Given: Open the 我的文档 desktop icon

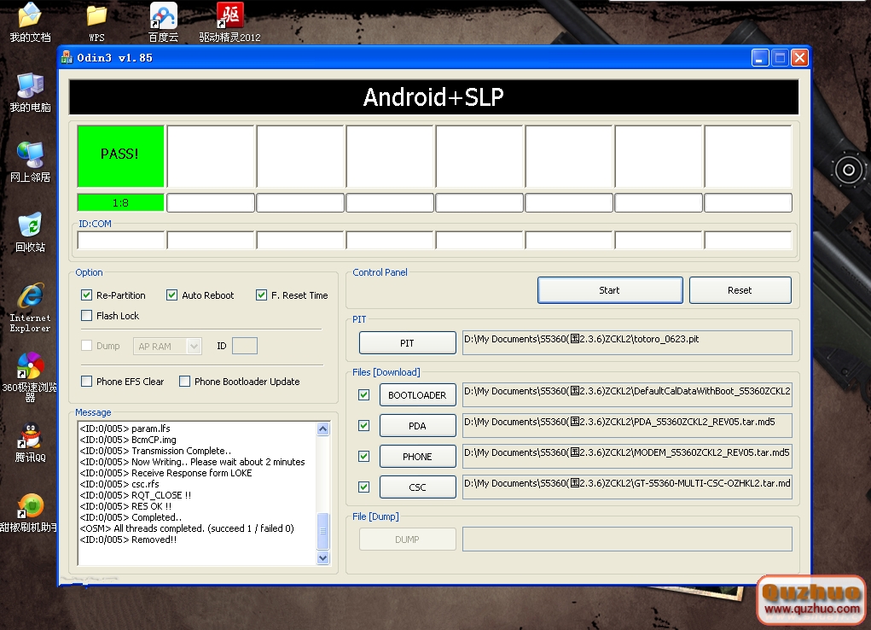Looking at the screenshot, I should (30, 16).
